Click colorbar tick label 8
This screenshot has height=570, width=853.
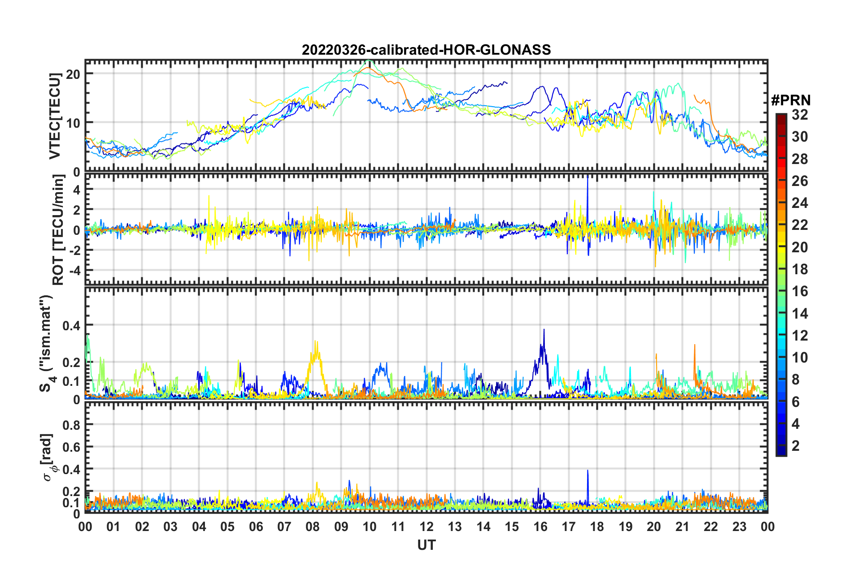(796, 380)
